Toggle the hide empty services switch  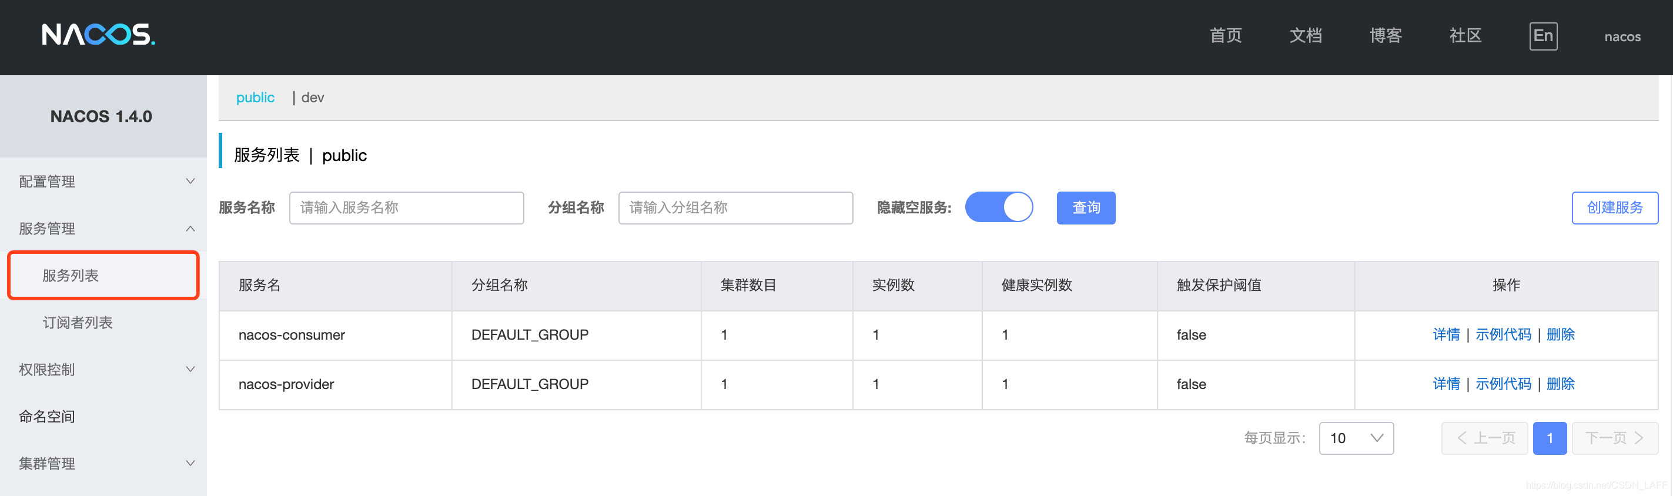999,207
